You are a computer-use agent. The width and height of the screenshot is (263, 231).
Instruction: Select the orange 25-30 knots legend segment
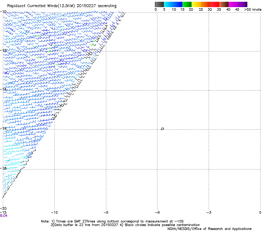pos(205,4)
